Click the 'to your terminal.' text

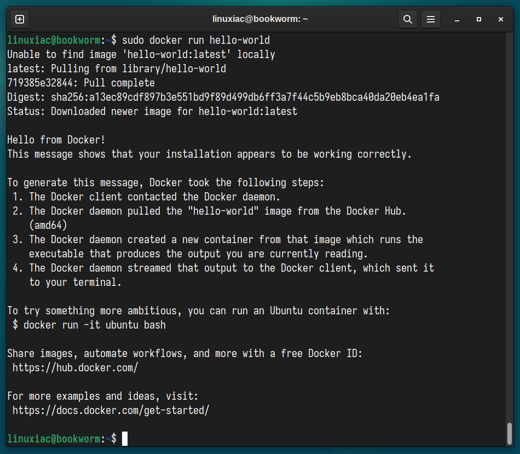pos(76,283)
